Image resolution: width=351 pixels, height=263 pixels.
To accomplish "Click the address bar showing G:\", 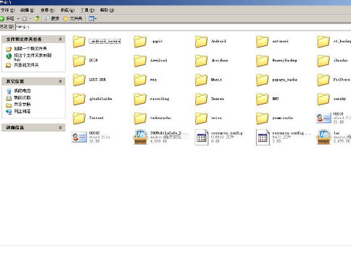I will click(x=183, y=27).
